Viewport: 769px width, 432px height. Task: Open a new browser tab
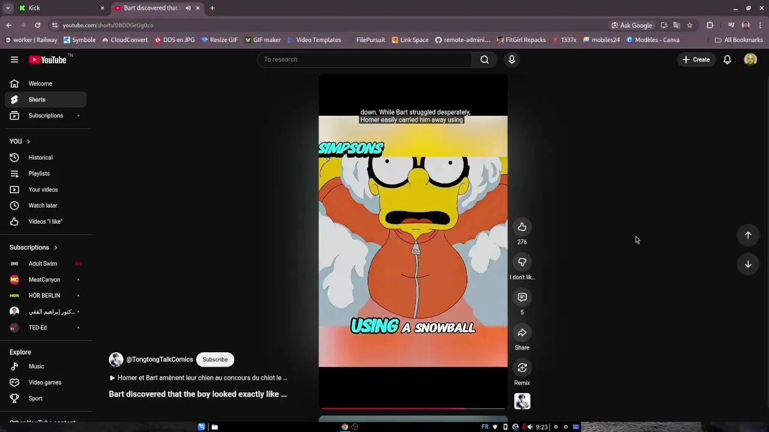[212, 8]
